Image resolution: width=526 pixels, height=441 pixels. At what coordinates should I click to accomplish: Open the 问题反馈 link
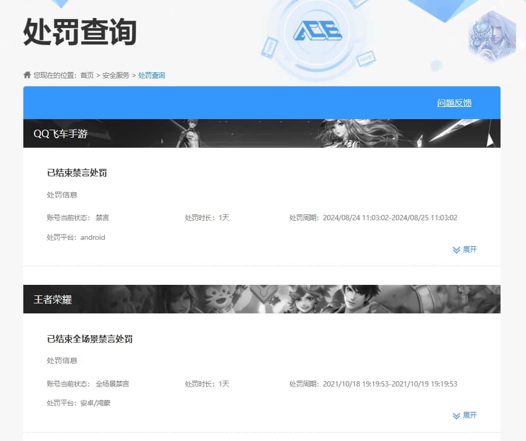454,103
